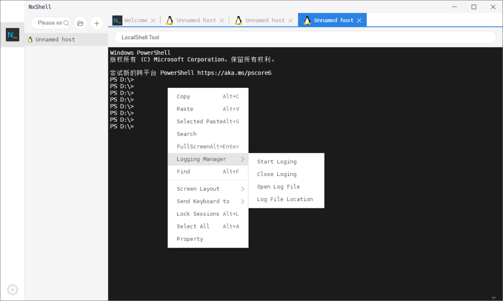Select Lock Sessions from the menu
The image size is (503, 301).
(197, 214)
